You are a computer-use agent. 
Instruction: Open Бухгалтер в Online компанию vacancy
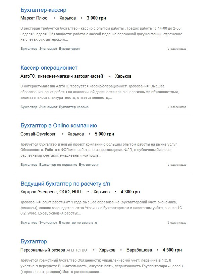pos(59,126)
